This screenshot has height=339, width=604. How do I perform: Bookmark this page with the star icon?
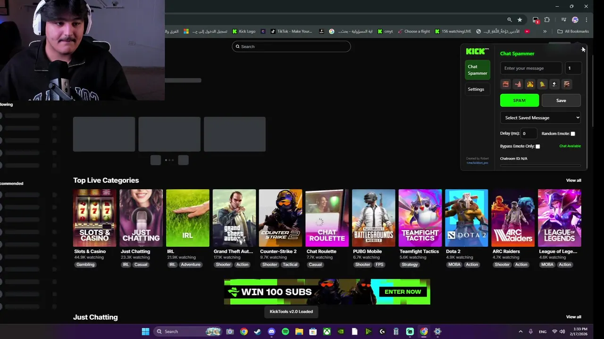(520, 20)
